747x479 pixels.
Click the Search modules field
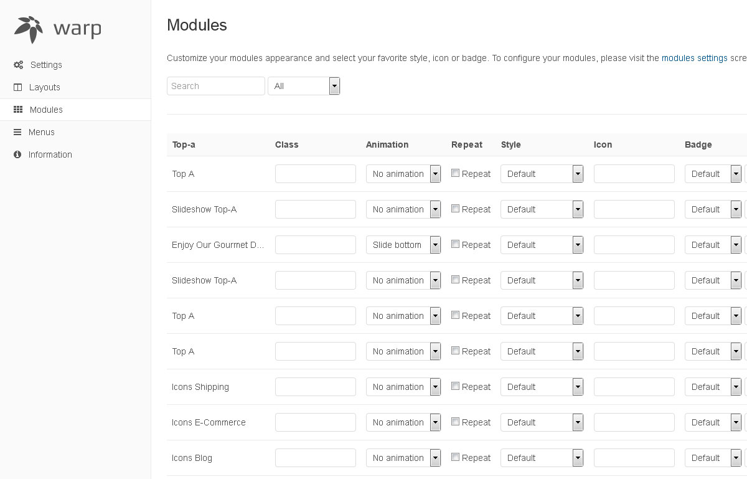tap(215, 86)
